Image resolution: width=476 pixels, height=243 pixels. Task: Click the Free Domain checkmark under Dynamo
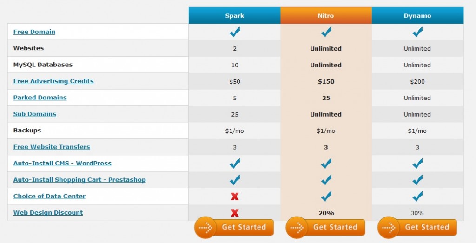(417, 32)
